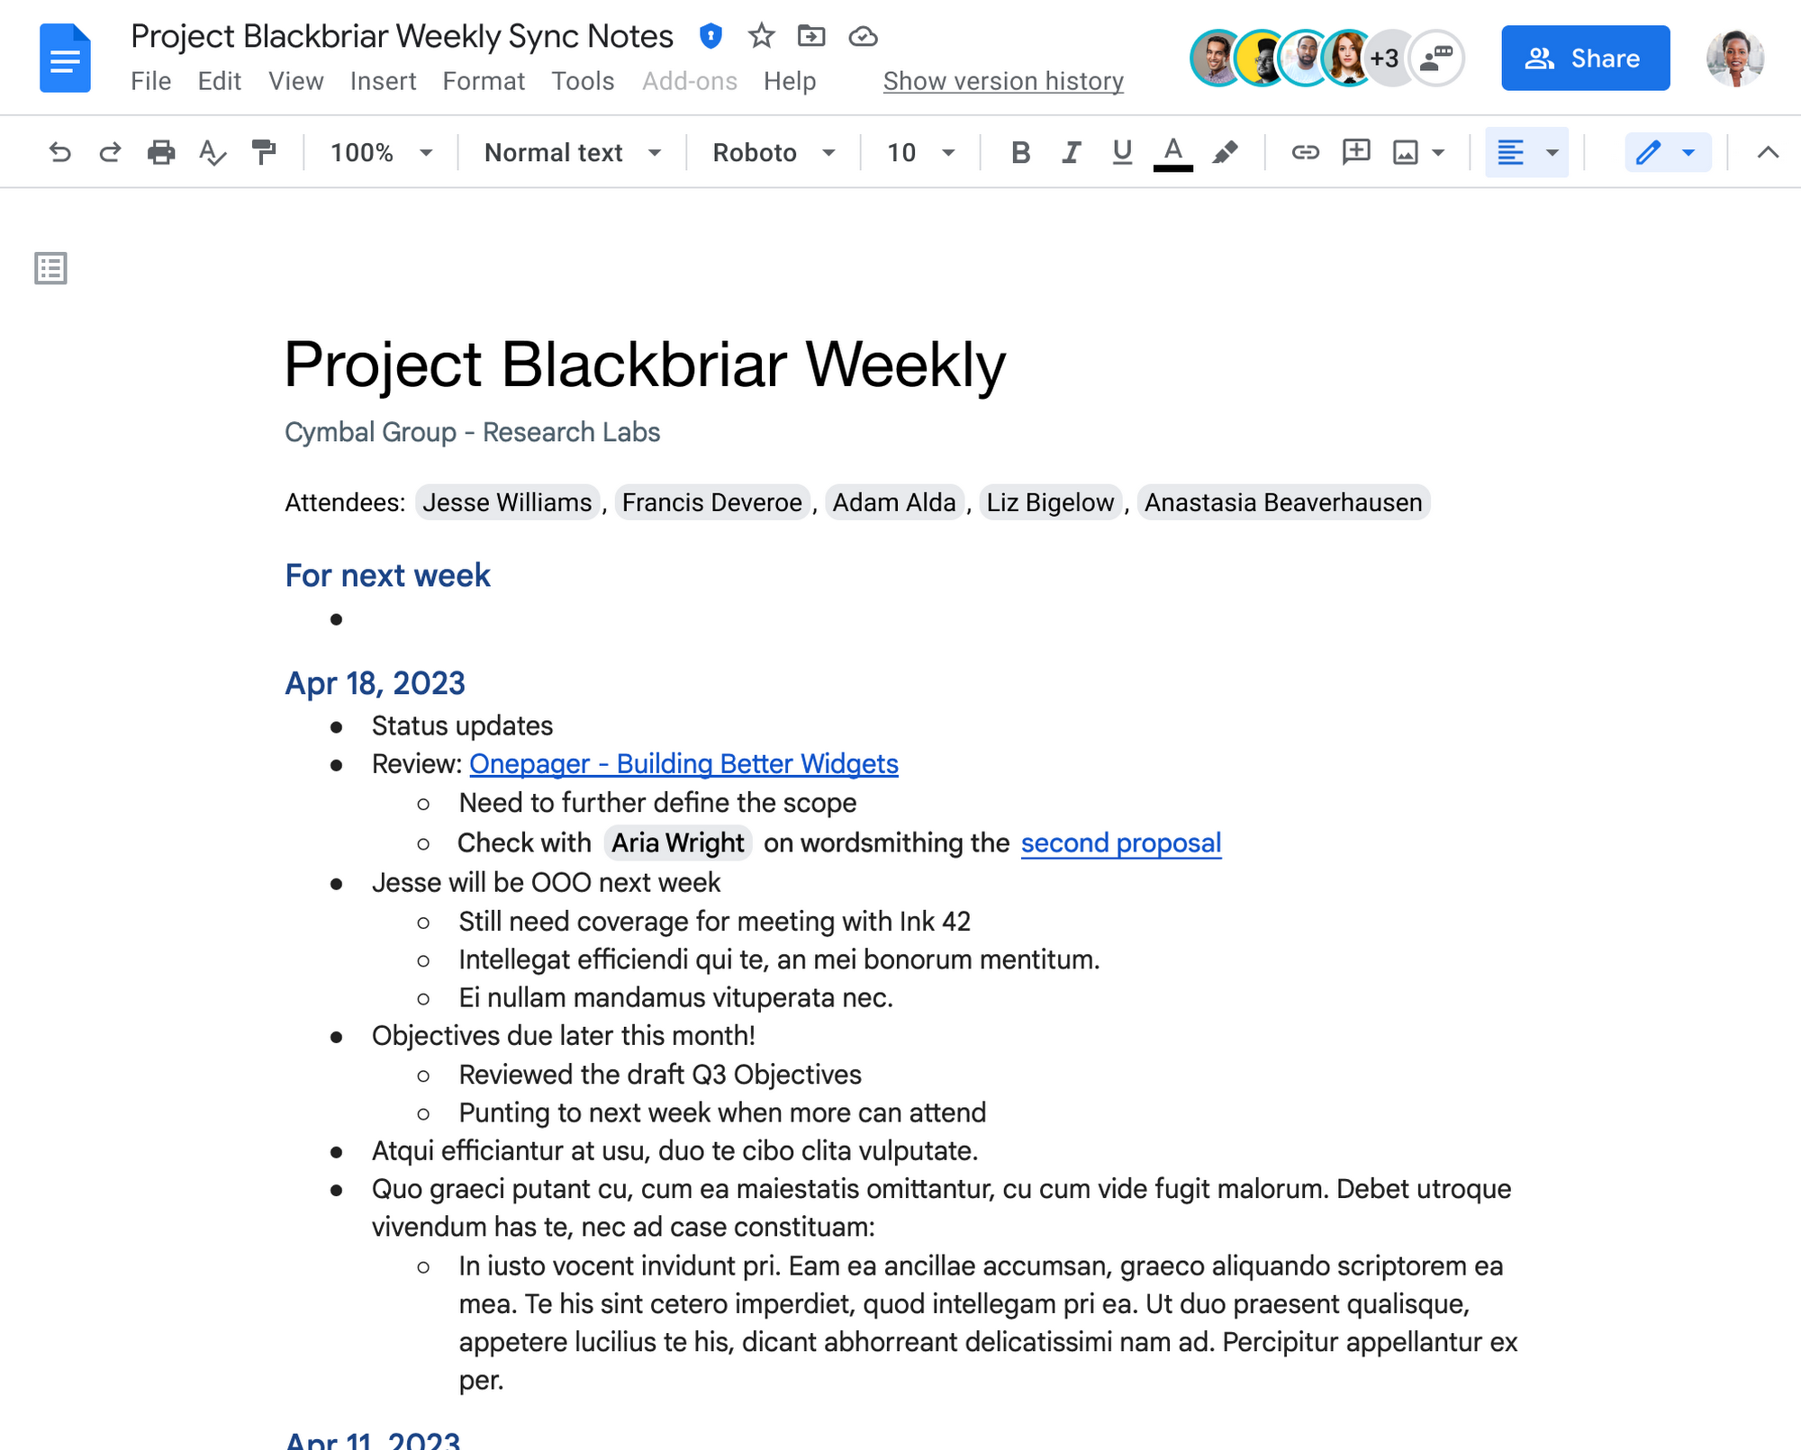Click the Cymbal Group - Research Labs subtitle
The width and height of the screenshot is (1801, 1450).
pyautogui.click(x=472, y=432)
